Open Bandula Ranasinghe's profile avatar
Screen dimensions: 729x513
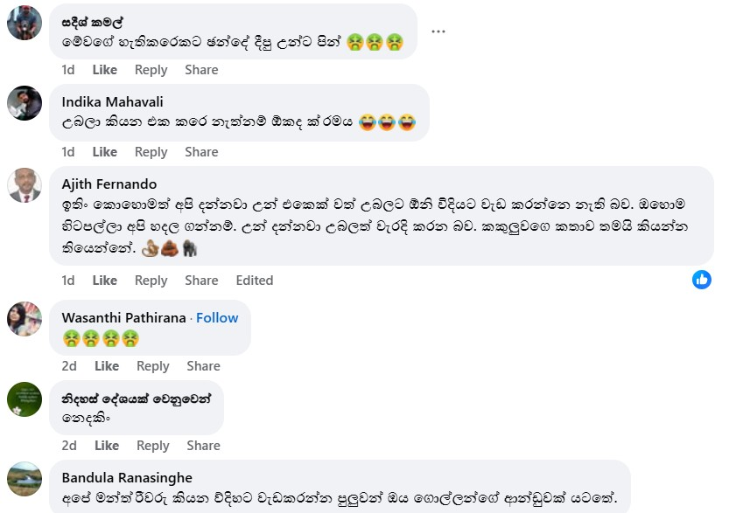coord(25,479)
